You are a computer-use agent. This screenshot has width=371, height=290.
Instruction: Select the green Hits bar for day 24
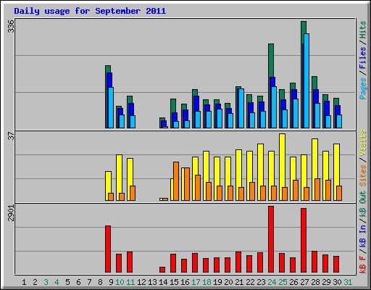pyautogui.click(x=271, y=60)
